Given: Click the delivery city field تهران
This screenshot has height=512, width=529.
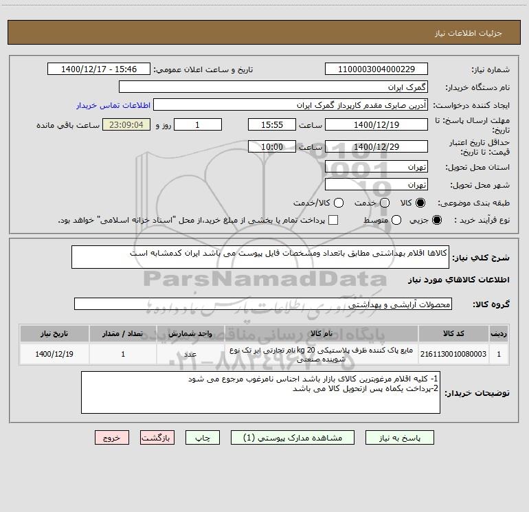Looking at the screenshot, I should click(376, 185).
